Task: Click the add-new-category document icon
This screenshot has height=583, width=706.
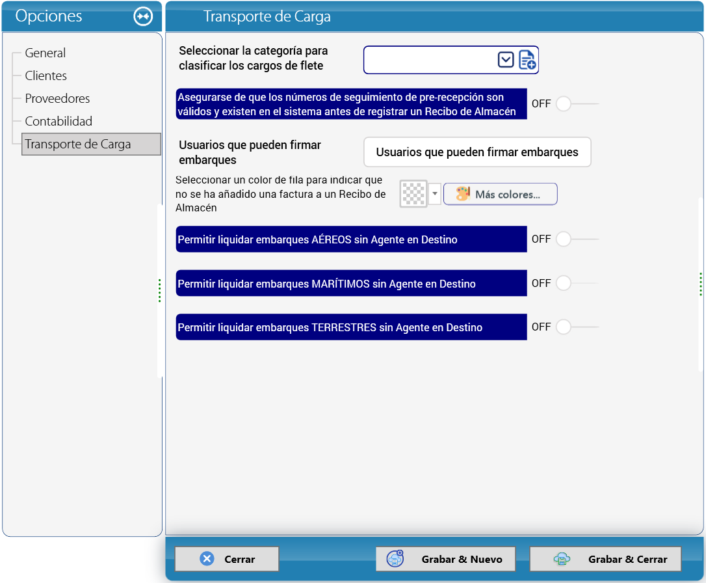Action: click(x=527, y=59)
